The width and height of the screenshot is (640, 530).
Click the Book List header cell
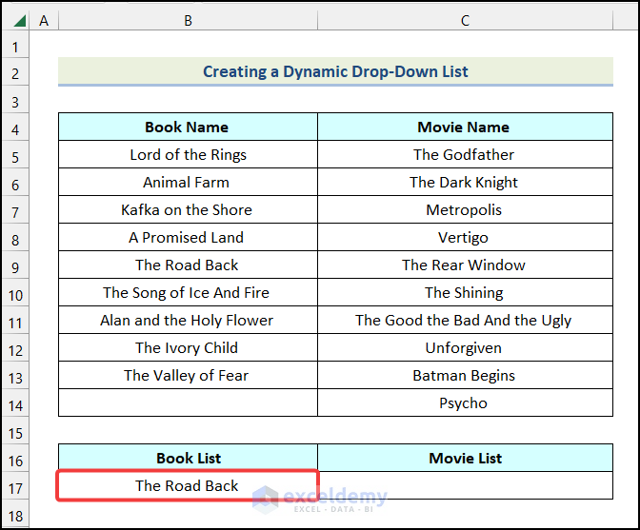click(188, 459)
